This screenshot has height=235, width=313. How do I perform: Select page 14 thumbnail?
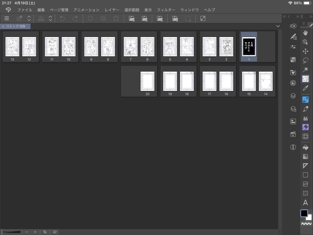click(266, 81)
